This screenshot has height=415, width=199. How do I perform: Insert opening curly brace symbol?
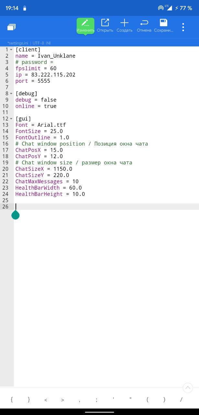[x=12, y=400]
